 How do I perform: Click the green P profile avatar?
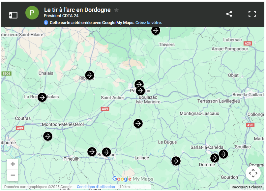click(x=32, y=13)
